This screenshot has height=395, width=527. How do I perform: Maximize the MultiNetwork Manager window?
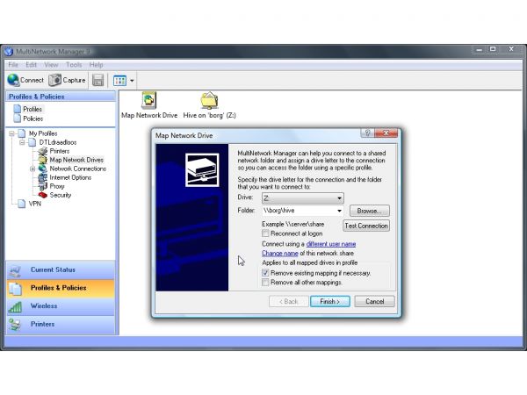pos(493,49)
